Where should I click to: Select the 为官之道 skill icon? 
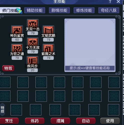point(17,49)
